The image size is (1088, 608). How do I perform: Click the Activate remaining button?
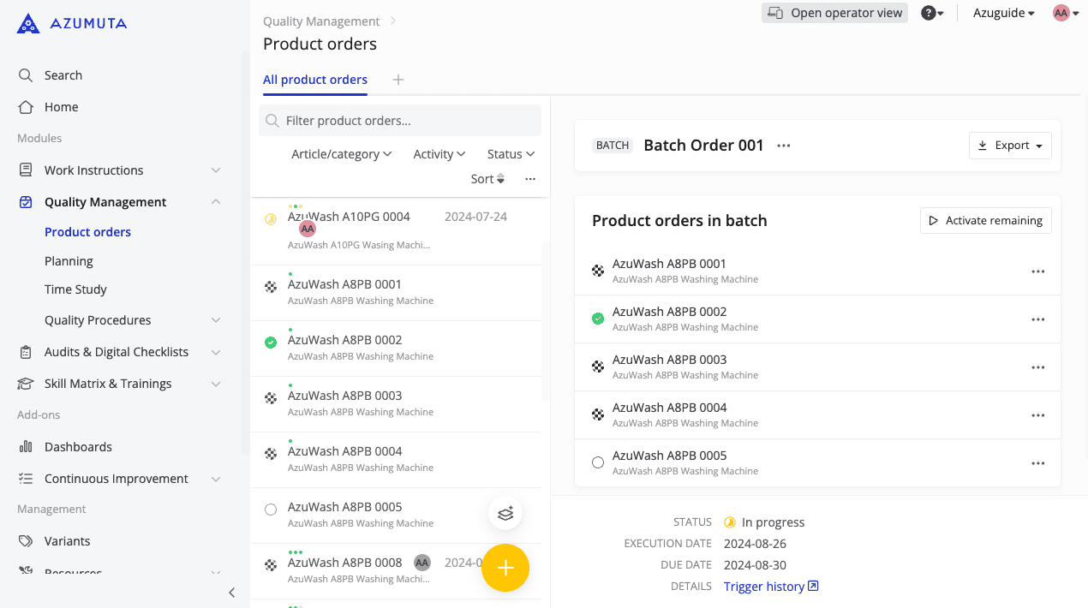[x=985, y=221]
